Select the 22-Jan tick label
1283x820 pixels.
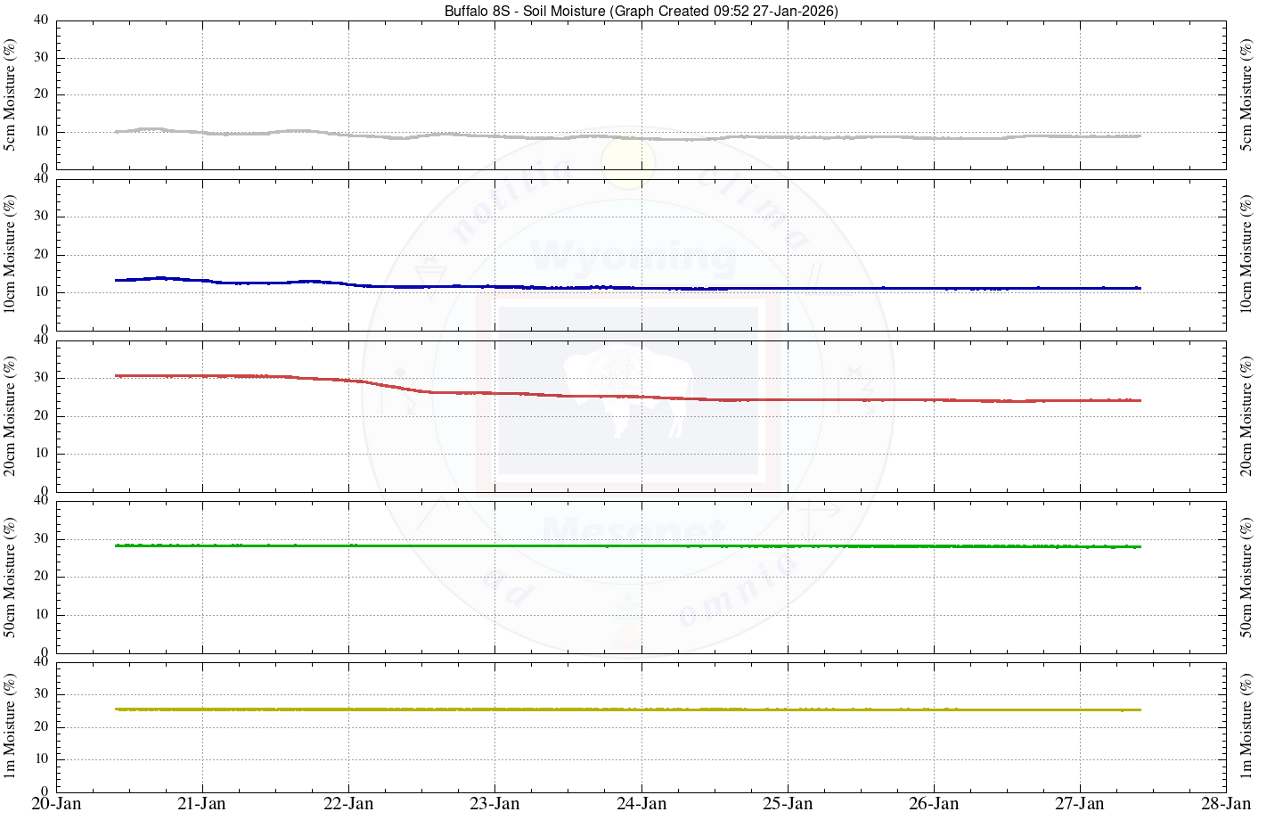pos(348,804)
